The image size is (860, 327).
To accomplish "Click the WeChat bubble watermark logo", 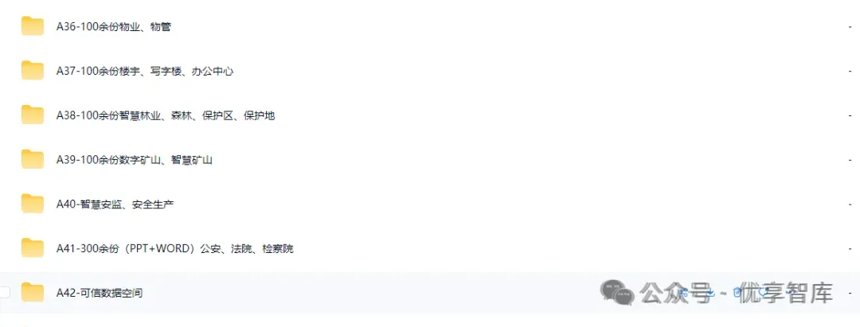I will coord(618,293).
